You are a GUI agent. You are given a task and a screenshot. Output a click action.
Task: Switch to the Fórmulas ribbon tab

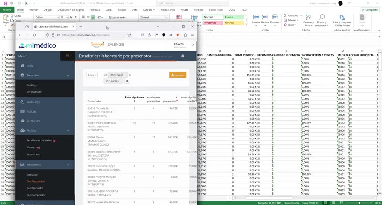pos(94,10)
